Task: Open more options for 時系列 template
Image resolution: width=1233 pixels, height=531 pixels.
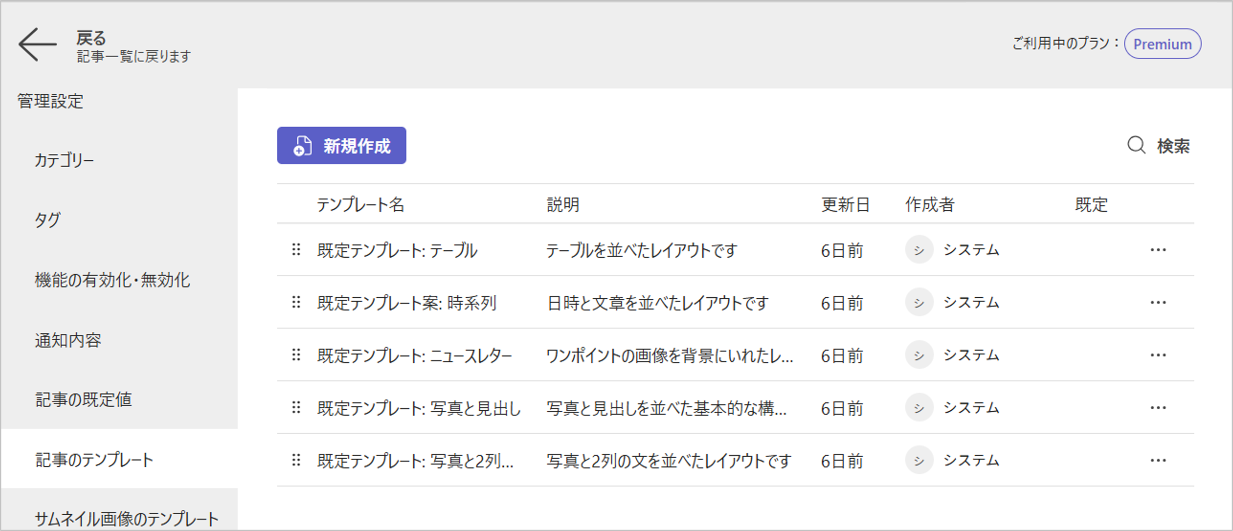Action: click(1158, 303)
